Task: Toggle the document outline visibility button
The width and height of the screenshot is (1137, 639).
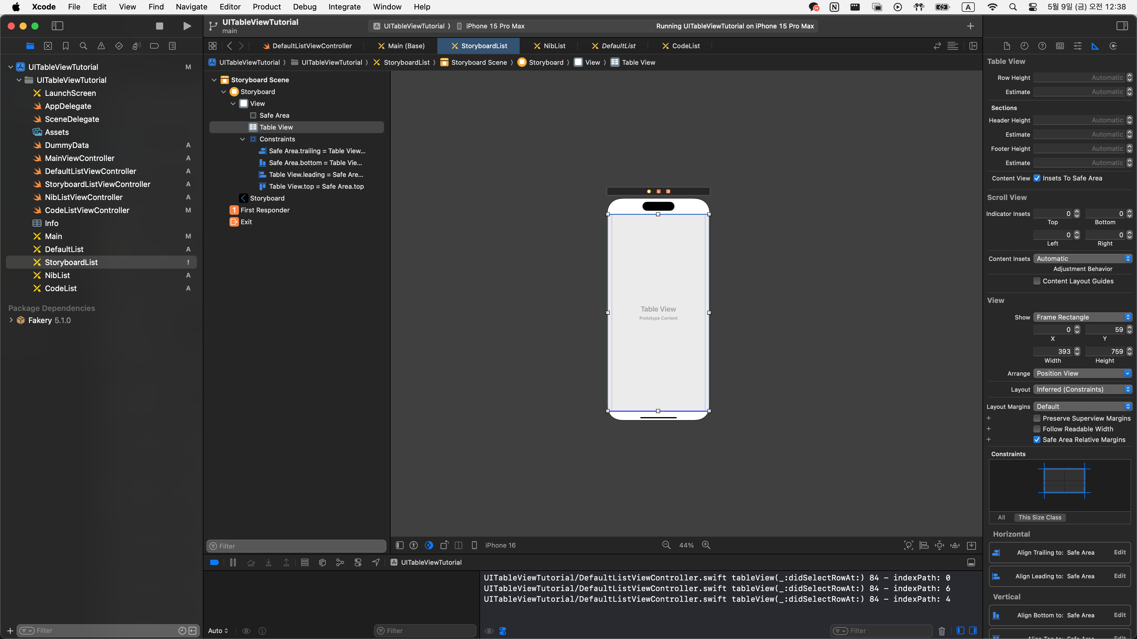Action: tap(399, 546)
